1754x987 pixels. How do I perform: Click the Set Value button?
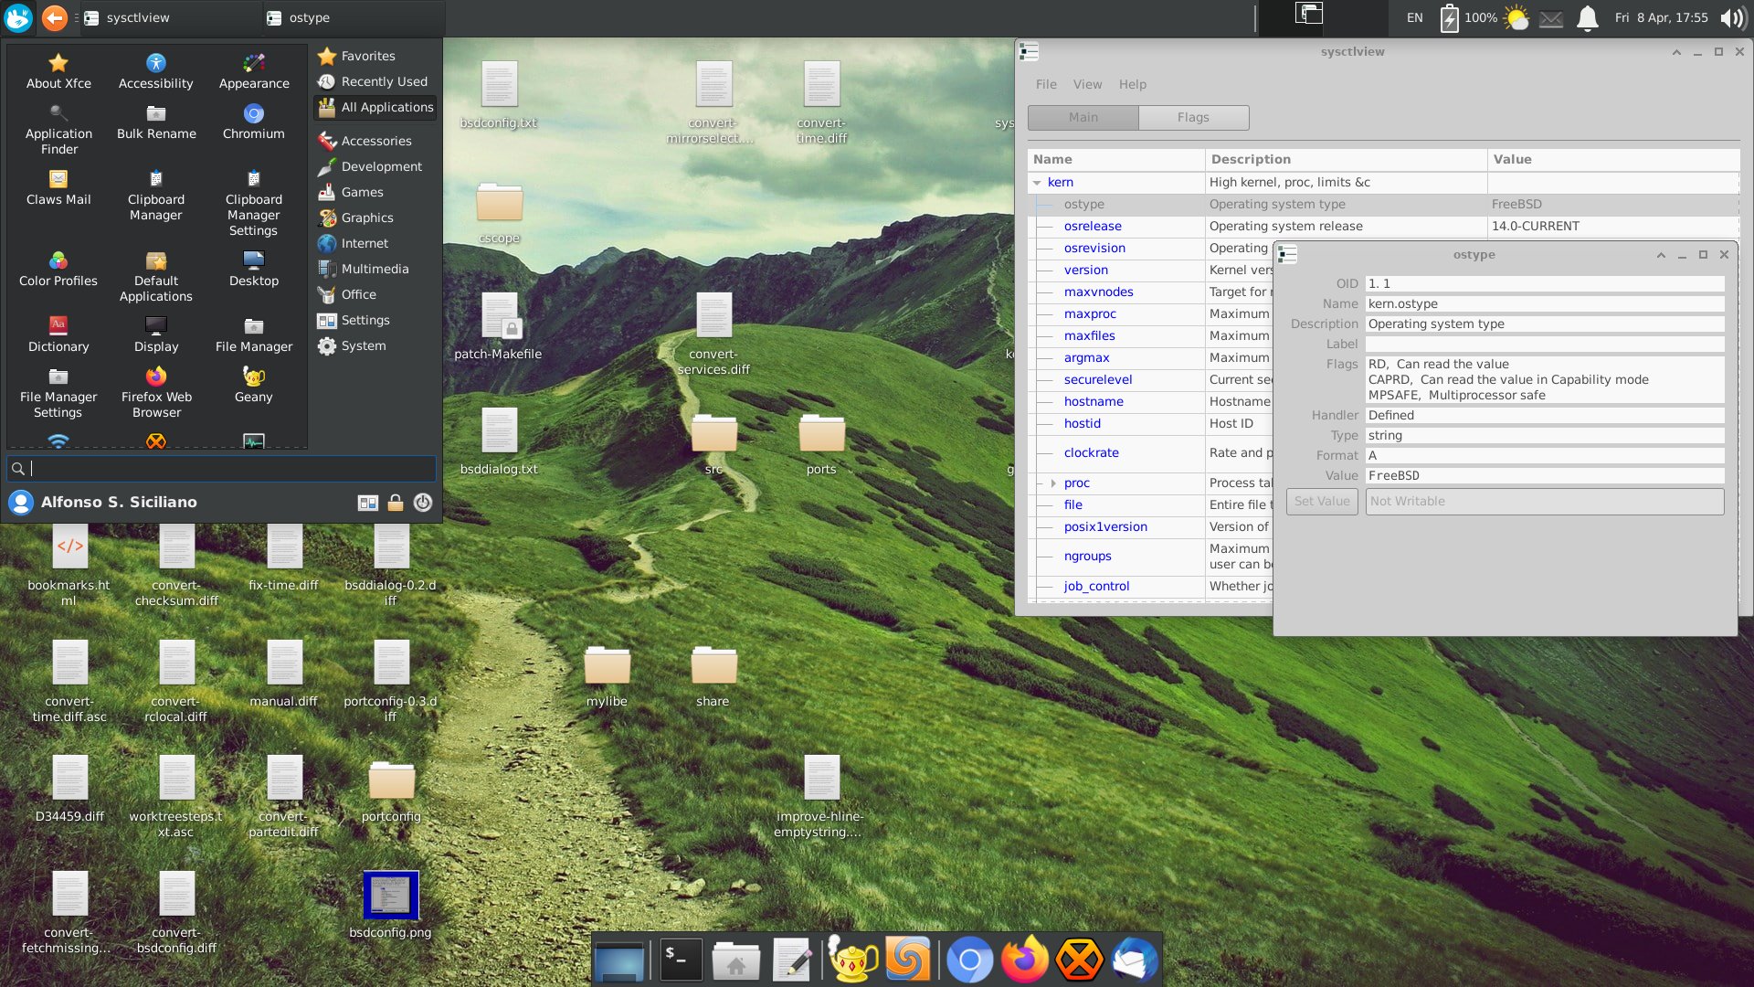pyautogui.click(x=1322, y=502)
